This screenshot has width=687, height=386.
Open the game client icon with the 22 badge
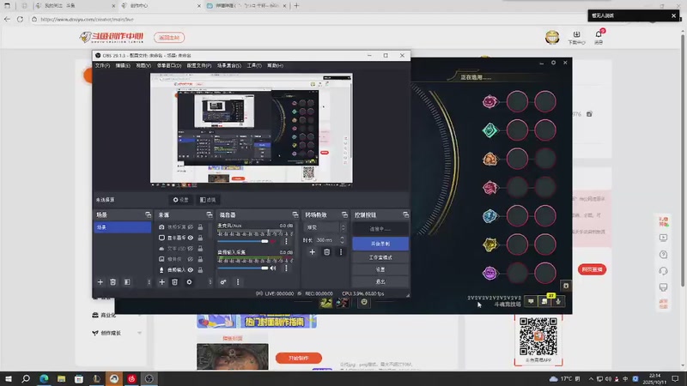click(x=544, y=301)
